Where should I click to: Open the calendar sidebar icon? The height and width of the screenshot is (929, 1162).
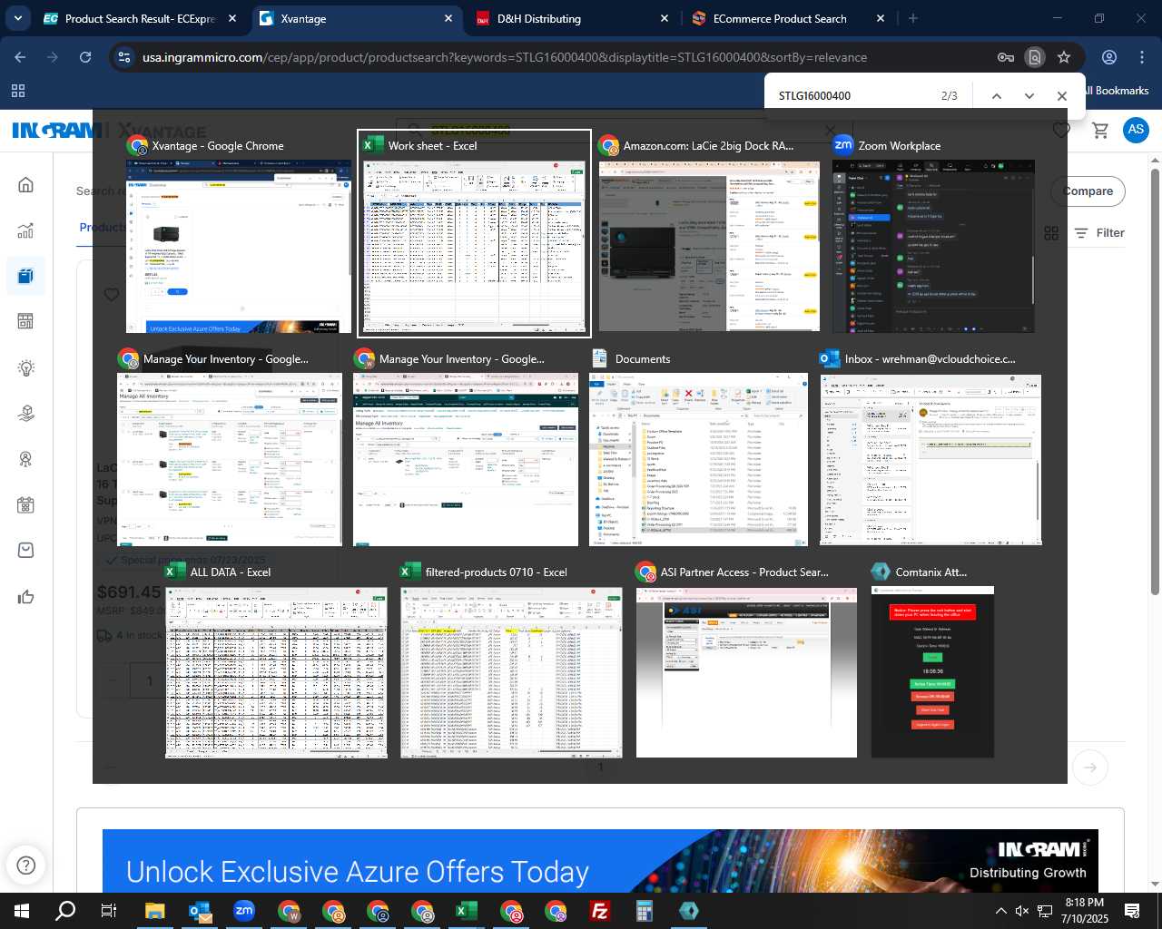click(x=25, y=504)
